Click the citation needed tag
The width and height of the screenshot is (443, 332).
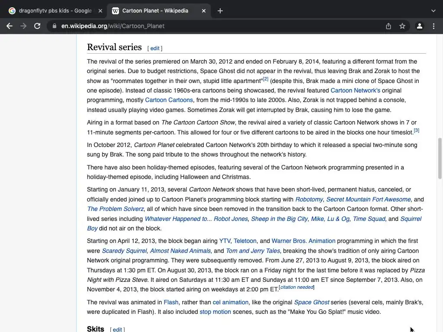click(x=297, y=287)
